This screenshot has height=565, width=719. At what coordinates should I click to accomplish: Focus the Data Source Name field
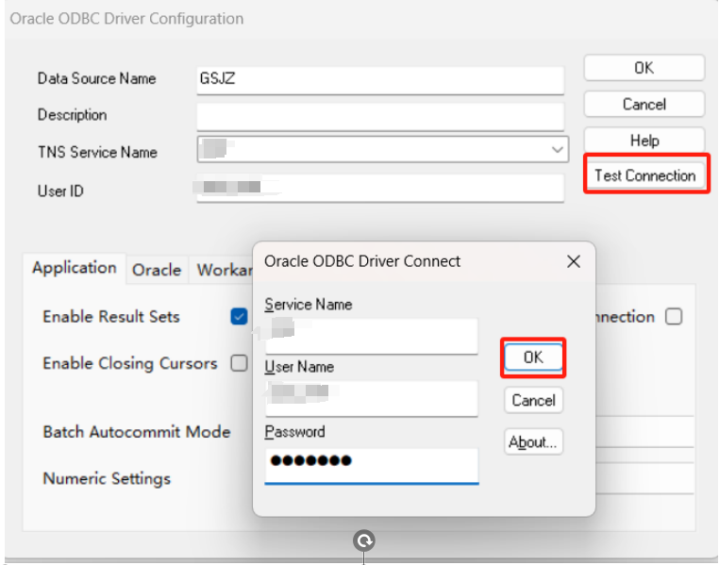coord(380,81)
